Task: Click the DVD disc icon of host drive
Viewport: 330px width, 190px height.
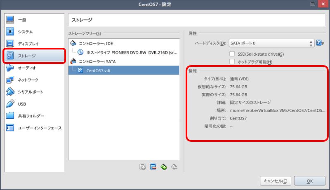Action: coord(80,52)
